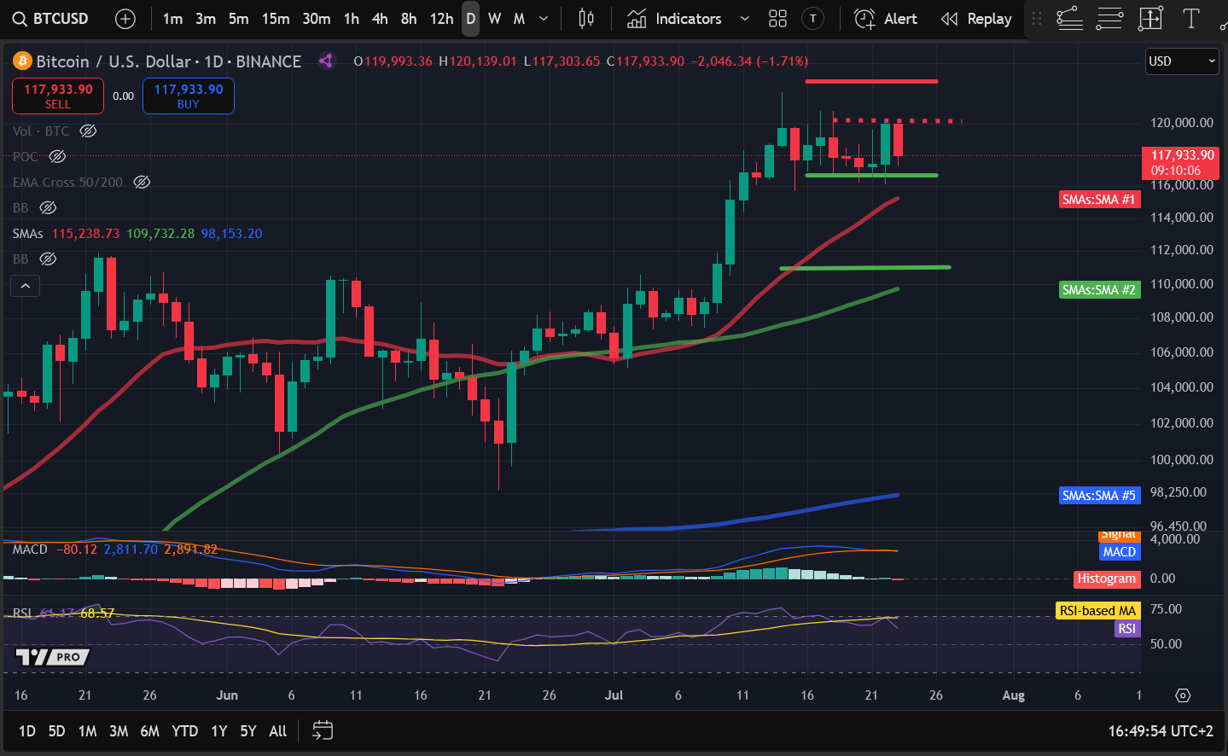
Task: Open symbol search for BTCUSD
Action: click(x=50, y=19)
